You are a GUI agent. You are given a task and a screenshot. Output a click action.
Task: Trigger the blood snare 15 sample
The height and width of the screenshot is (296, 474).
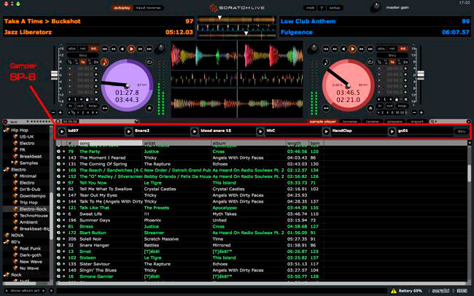195,131
